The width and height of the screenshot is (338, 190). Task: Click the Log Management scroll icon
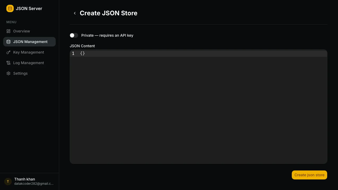pos(8,63)
